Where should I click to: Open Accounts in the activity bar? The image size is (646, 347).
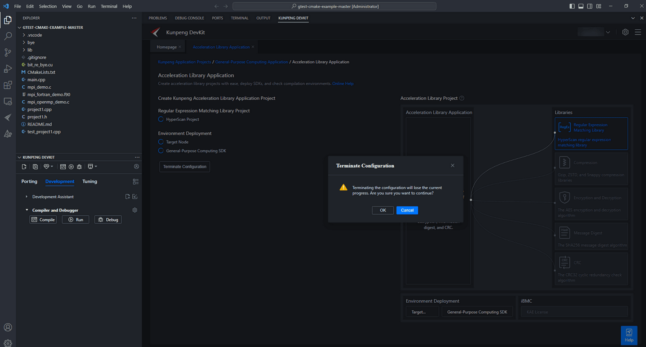(8, 328)
